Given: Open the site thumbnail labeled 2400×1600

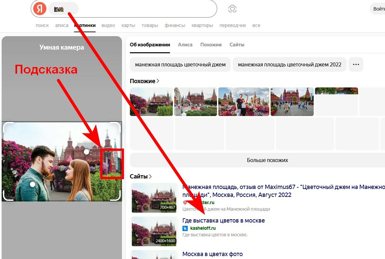Looking at the screenshot, I should (155, 231).
